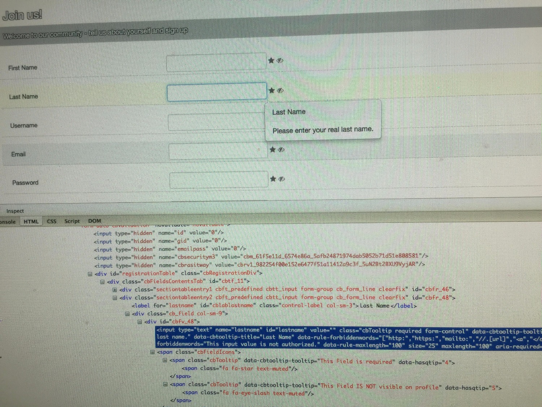
Task: Select the hidden input name="cbrasitway" line
Action: pos(259,265)
